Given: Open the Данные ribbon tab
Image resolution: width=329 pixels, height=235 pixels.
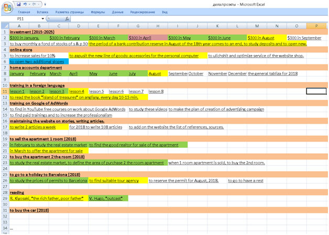Looking at the screenshot, I should [x=117, y=12].
